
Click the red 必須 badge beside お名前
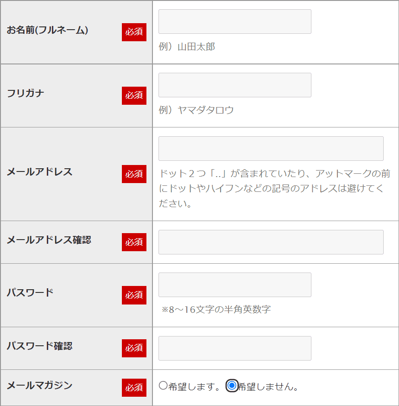134,32
